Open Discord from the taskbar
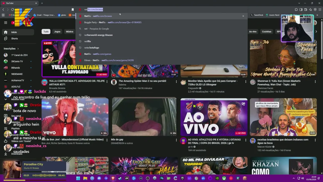 pyautogui.click(x=99, y=178)
